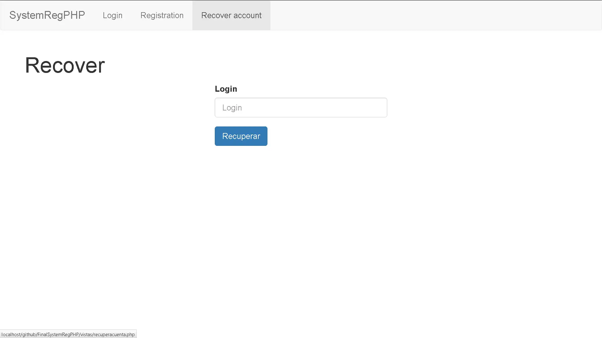This screenshot has height=338, width=602.
Task: Focus the Login text input field
Action: coord(301,108)
